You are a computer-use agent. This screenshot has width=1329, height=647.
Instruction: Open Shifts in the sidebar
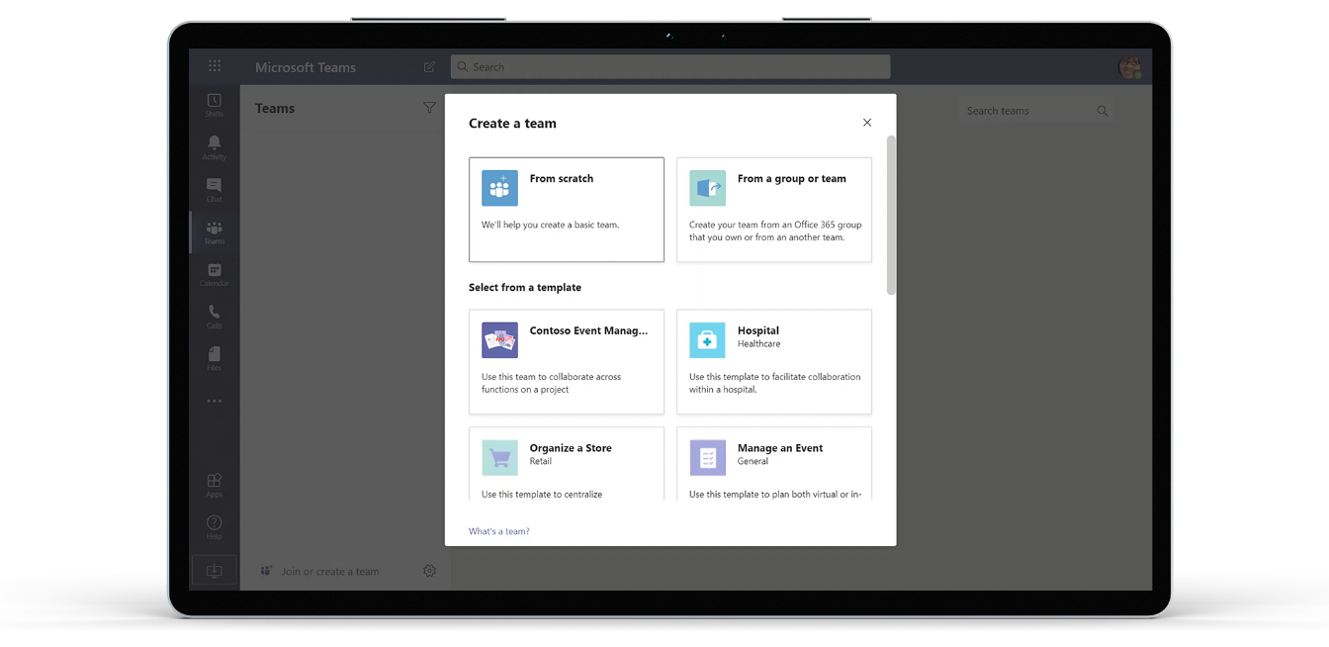[x=215, y=105]
